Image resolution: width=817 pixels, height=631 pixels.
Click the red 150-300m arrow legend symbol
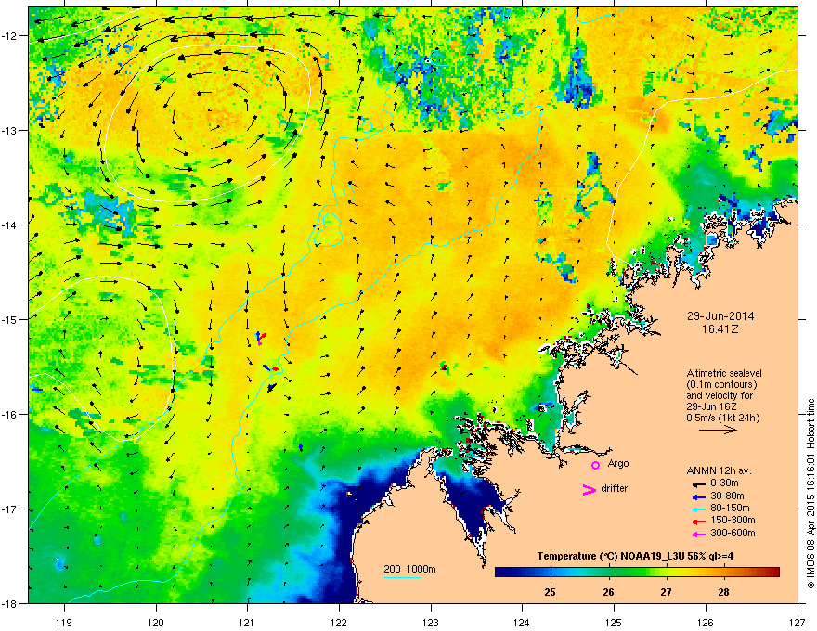[x=699, y=522]
